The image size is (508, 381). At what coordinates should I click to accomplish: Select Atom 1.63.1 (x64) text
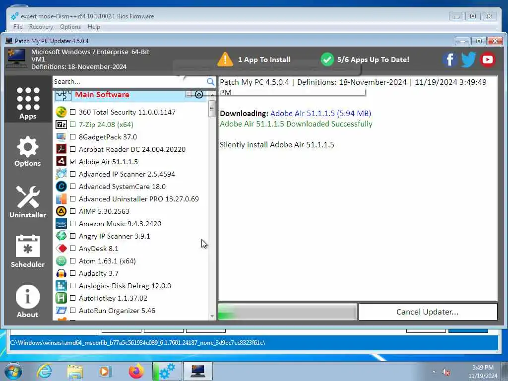[107, 261]
